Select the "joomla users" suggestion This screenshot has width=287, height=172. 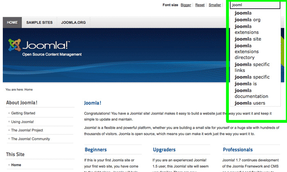pyautogui.click(x=250, y=103)
